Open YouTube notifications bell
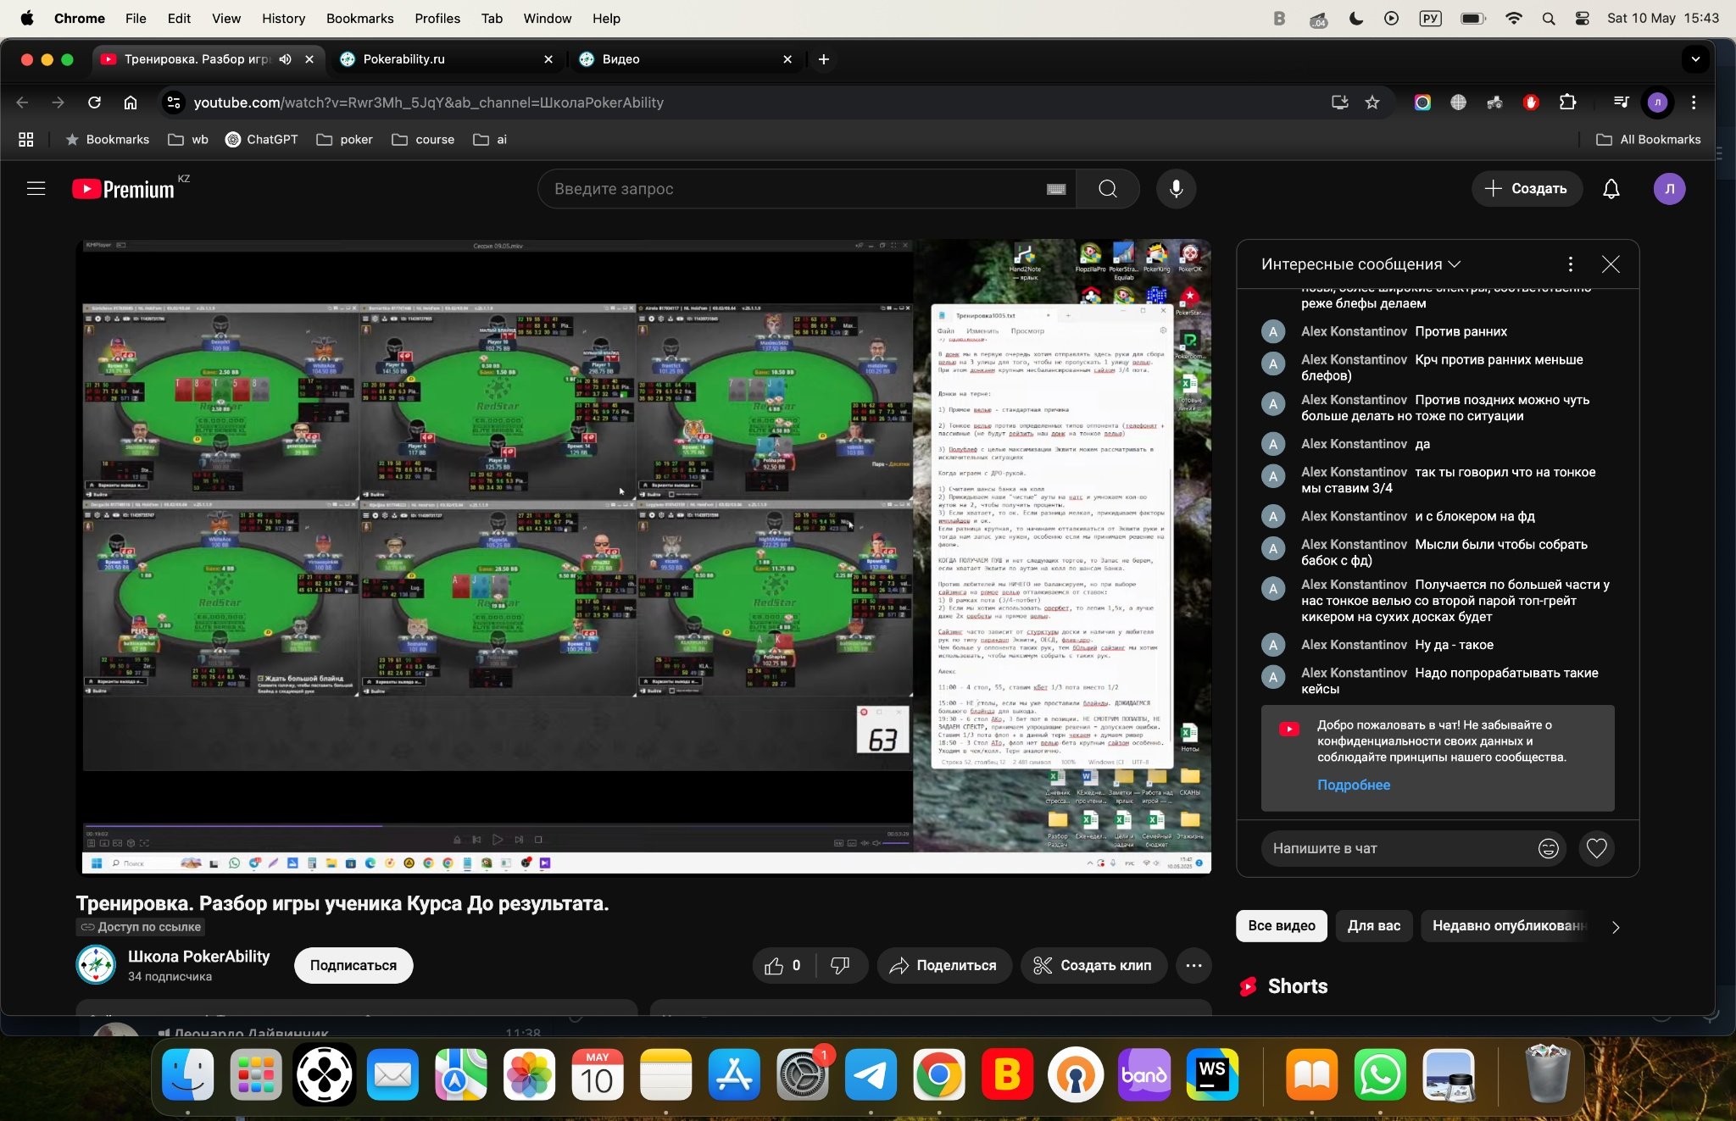Image resolution: width=1736 pixels, height=1121 pixels. (1611, 188)
